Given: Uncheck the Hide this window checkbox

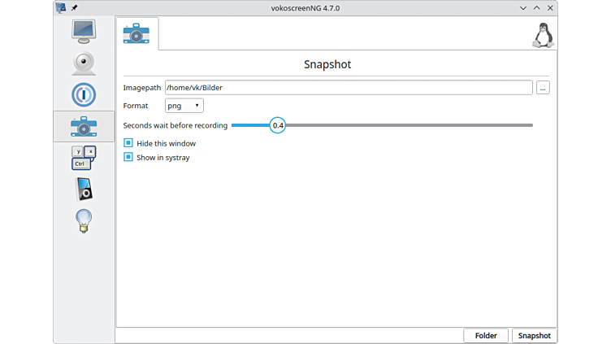Looking at the screenshot, I should (x=128, y=143).
